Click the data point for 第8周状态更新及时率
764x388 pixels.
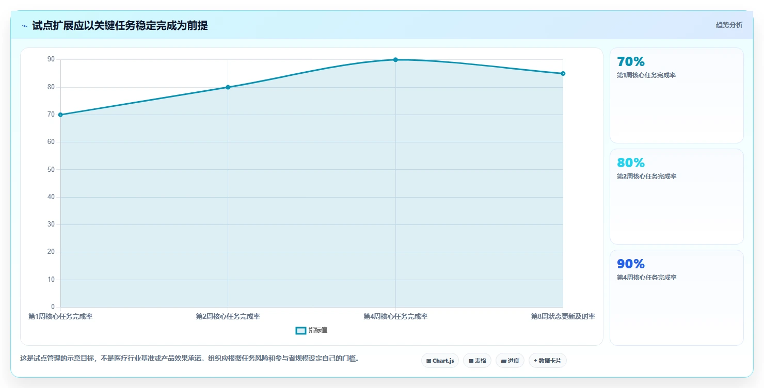pos(563,73)
